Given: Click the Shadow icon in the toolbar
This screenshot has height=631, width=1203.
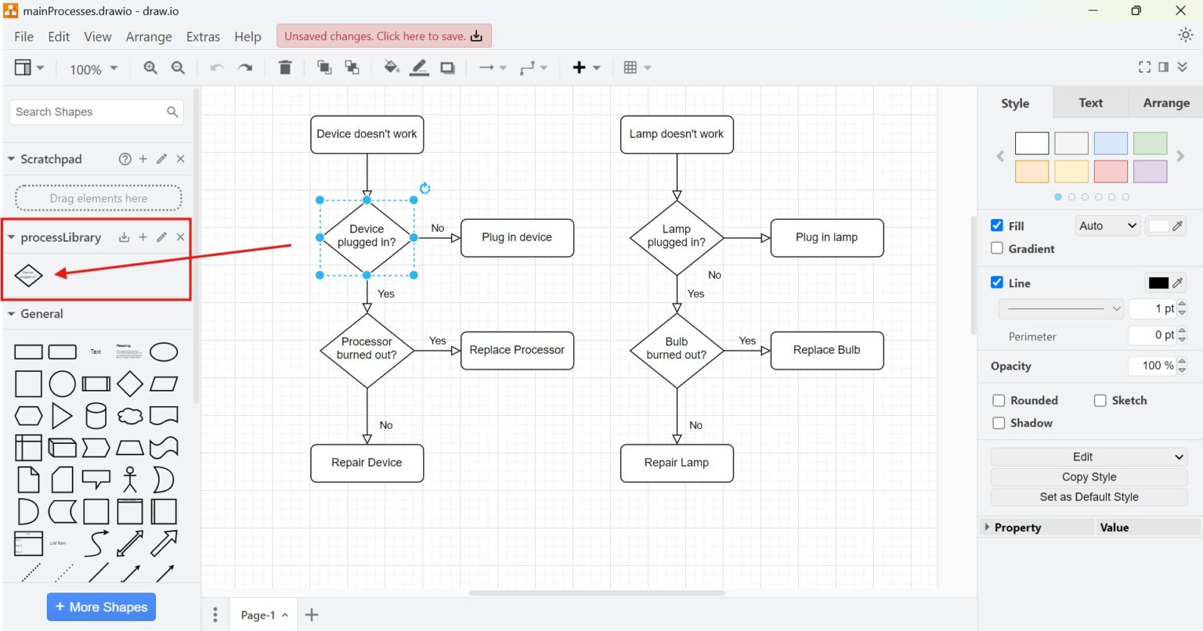Looking at the screenshot, I should click(x=447, y=67).
